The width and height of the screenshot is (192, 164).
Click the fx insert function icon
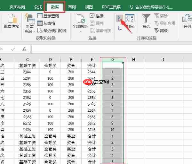click(x=24, y=49)
